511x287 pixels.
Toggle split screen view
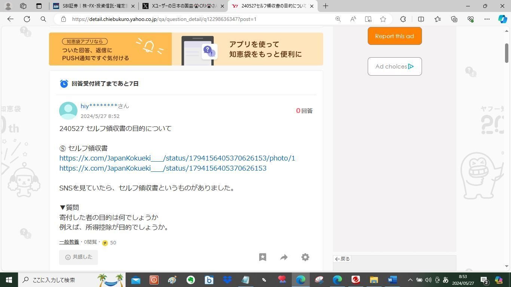click(x=422, y=19)
